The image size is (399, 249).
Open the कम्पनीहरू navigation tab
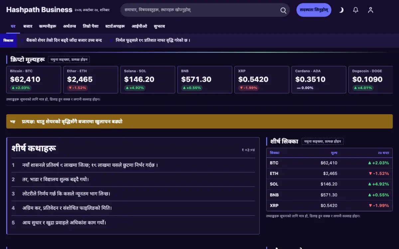point(48,26)
